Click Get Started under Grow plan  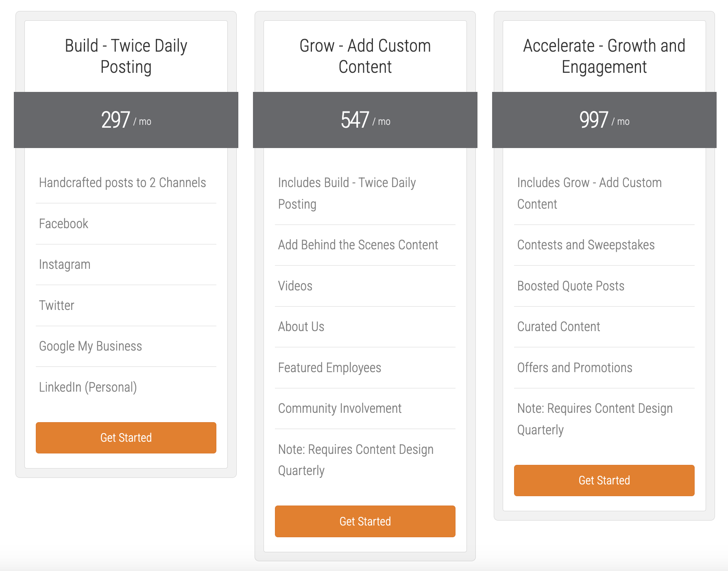365,521
